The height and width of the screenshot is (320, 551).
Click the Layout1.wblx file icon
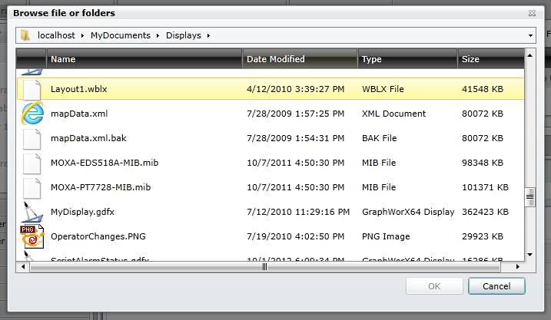pyautogui.click(x=32, y=89)
